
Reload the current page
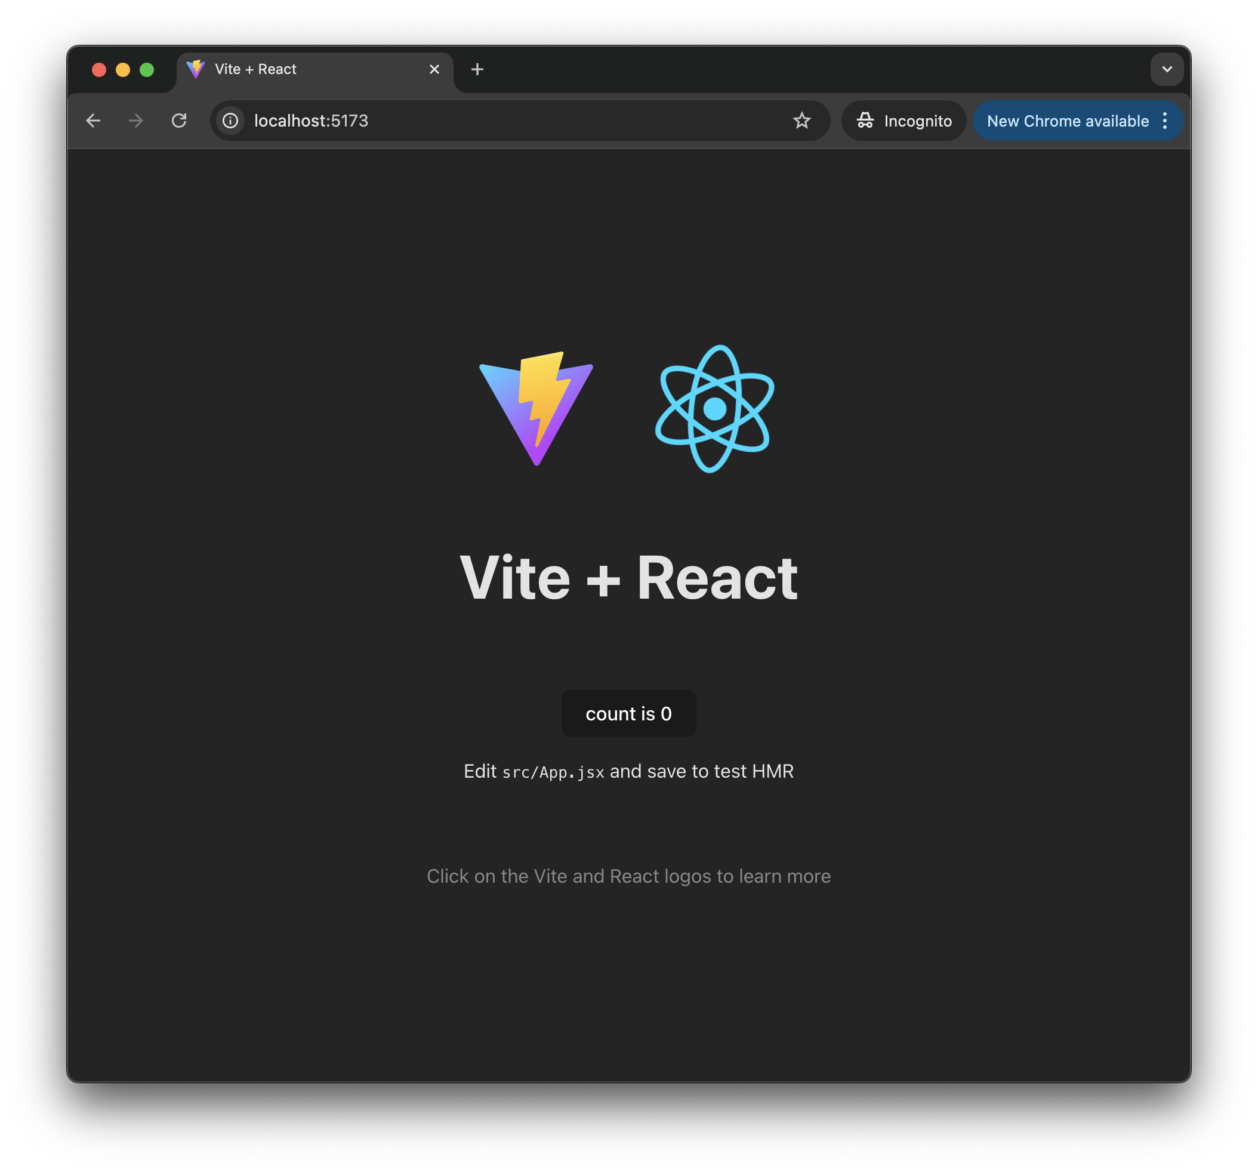click(x=179, y=121)
